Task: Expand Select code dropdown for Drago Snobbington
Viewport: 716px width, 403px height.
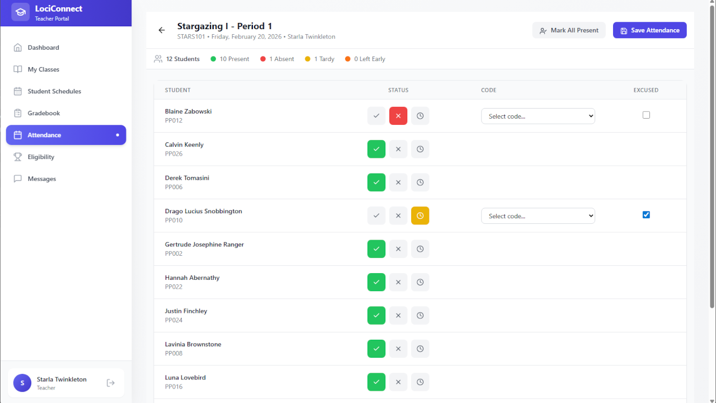Action: pos(538,216)
